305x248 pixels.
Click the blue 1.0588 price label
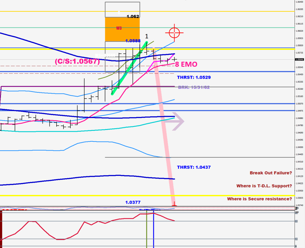(133, 41)
